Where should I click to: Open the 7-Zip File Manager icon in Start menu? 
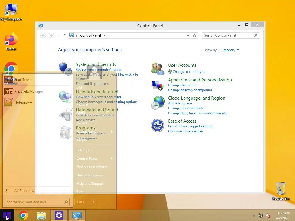coord(8,92)
